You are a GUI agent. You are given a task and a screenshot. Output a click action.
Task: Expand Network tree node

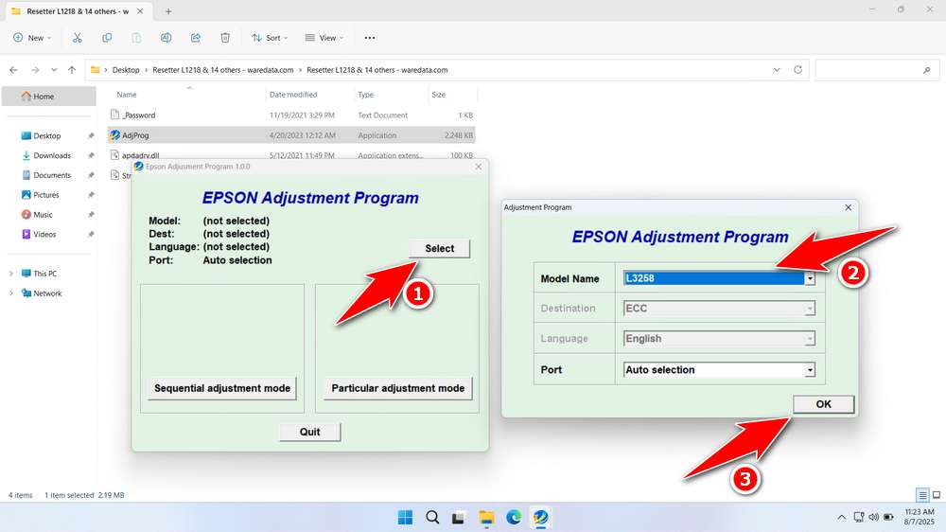point(10,293)
